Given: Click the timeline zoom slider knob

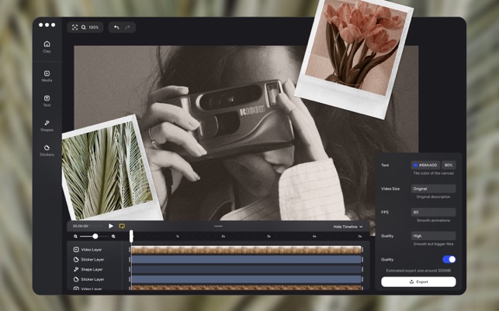Looking at the screenshot, I should point(95,237).
